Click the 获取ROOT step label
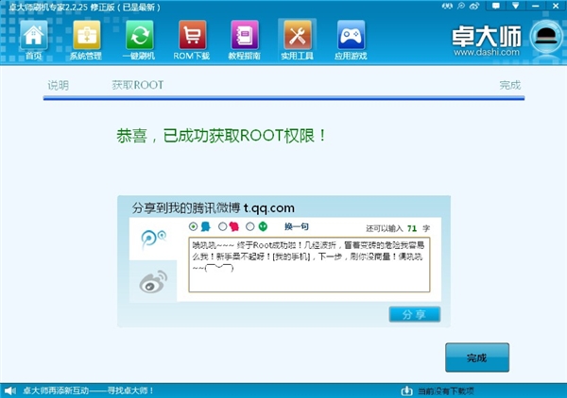The image size is (567, 398). coord(138,85)
